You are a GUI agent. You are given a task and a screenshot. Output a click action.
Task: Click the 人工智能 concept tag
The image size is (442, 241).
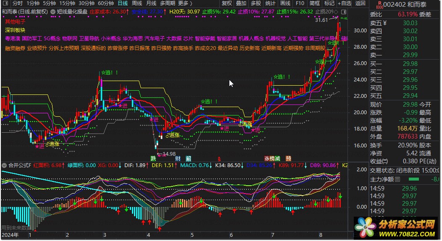297,39
